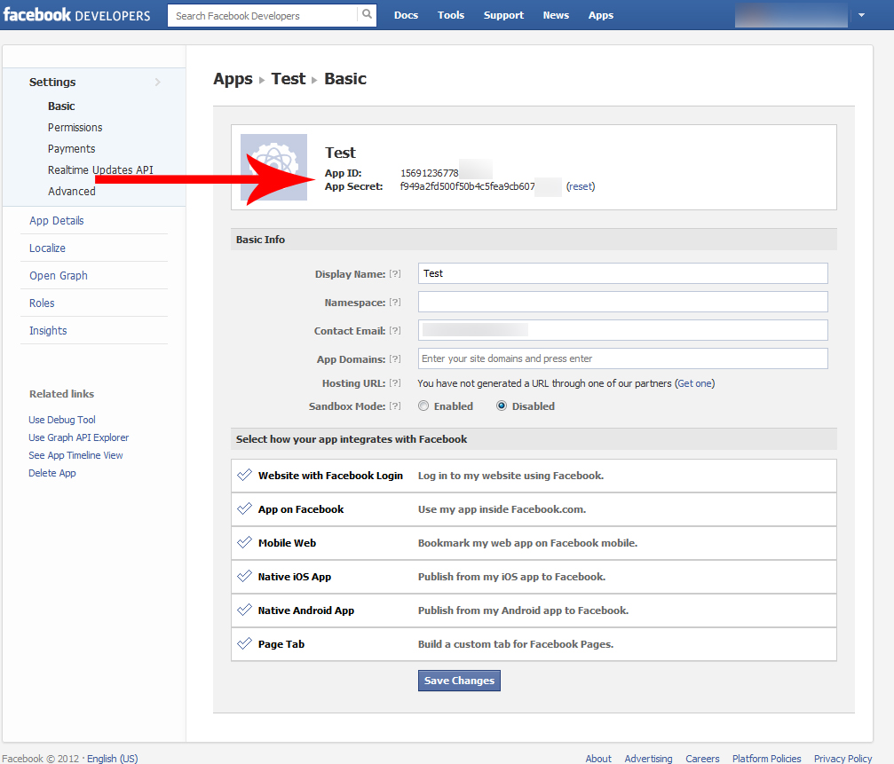
Task: Open the account dropdown arrow in header
Action: coord(861,15)
